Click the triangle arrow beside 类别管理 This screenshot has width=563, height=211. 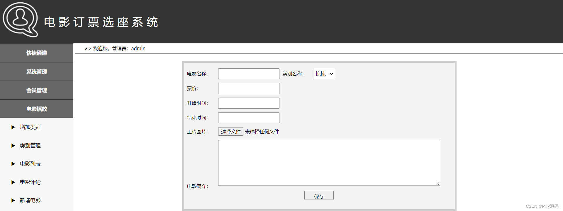pyautogui.click(x=13, y=146)
